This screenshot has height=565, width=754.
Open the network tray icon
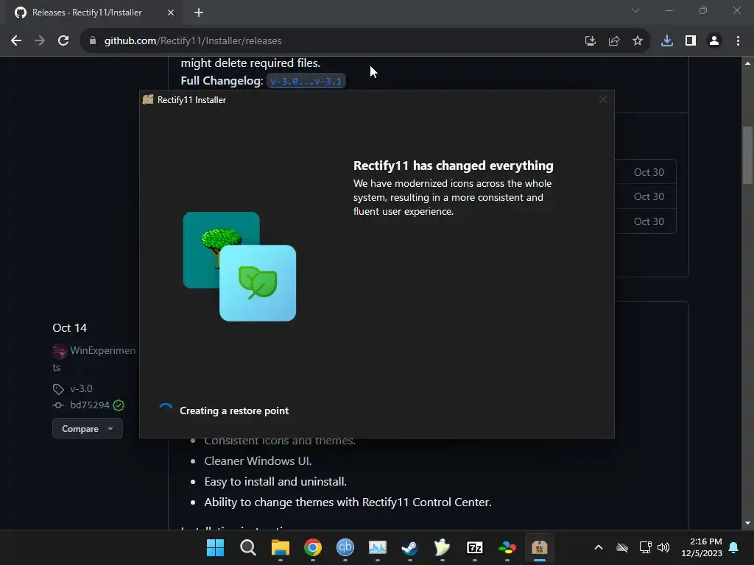[x=645, y=547]
